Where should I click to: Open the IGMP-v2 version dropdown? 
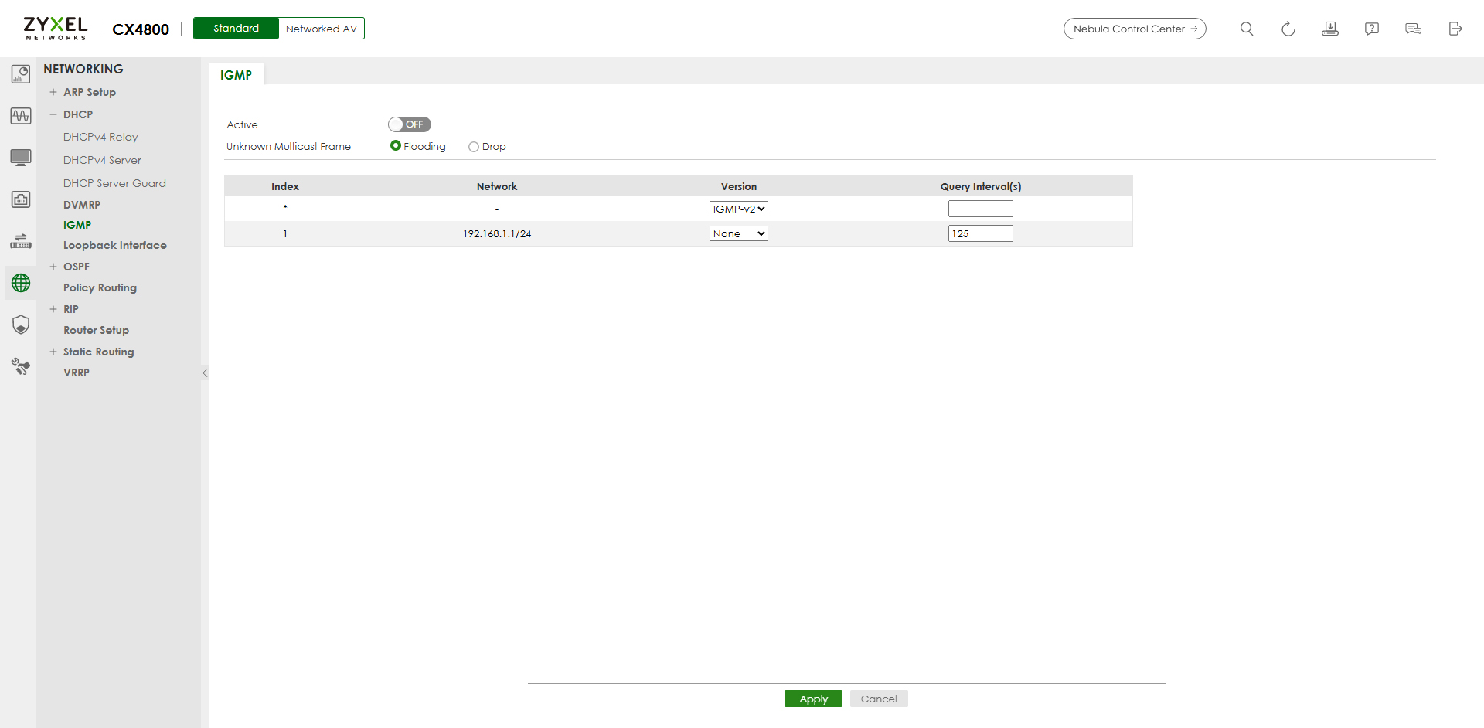tap(738, 209)
